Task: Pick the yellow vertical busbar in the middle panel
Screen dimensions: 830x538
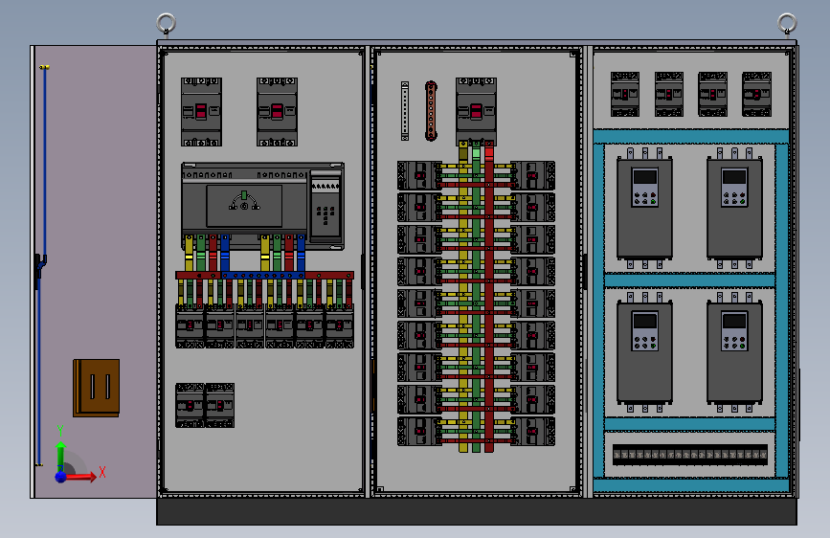Action: 463,297
